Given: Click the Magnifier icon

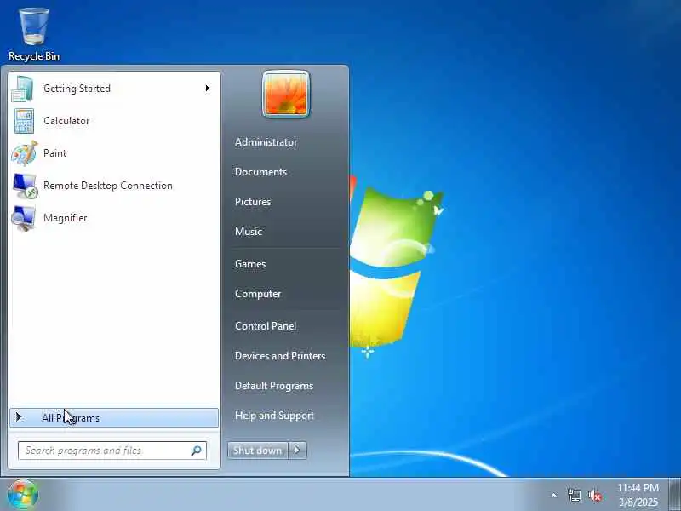Looking at the screenshot, I should 24,218.
